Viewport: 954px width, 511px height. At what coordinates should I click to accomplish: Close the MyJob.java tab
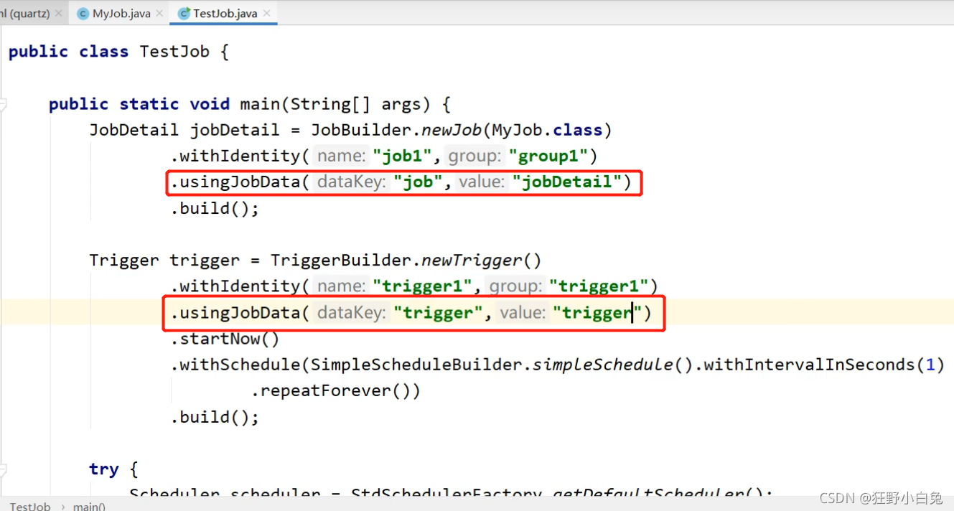(x=159, y=13)
